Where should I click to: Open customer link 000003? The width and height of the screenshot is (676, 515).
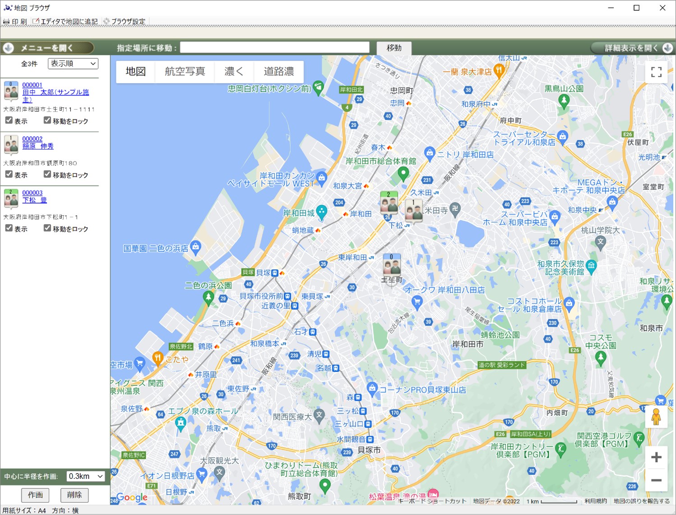(32, 193)
